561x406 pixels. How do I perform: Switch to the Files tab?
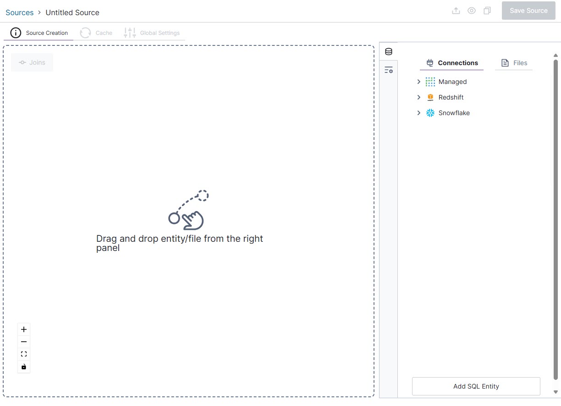[513, 63]
